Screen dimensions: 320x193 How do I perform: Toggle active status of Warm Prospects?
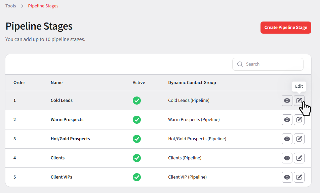[136, 120]
